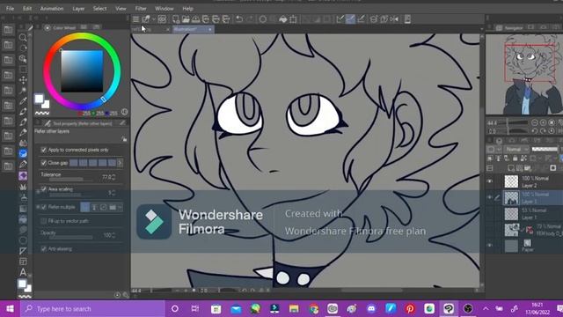Image resolution: width=563 pixels, height=317 pixels.
Task: Open dropdown arrow beside Clip Studio icon
Action: pos(154,19)
